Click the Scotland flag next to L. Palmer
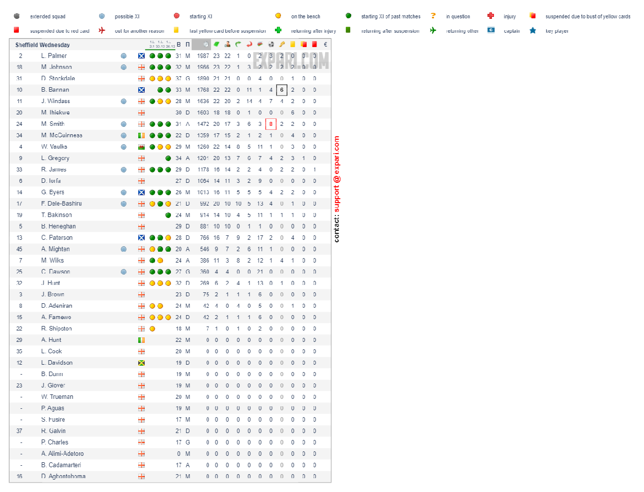The width and height of the screenshot is (644, 492). coord(141,56)
